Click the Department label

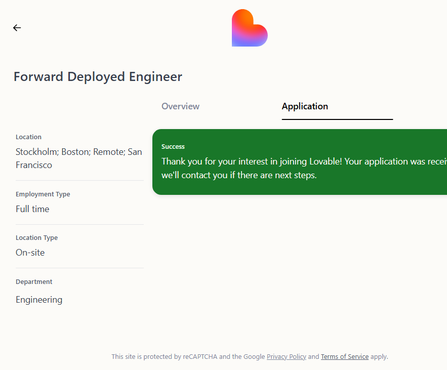coord(34,281)
